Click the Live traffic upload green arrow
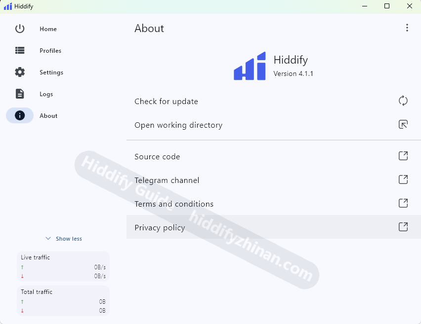Viewport: 421px width, 324px height. click(22, 267)
